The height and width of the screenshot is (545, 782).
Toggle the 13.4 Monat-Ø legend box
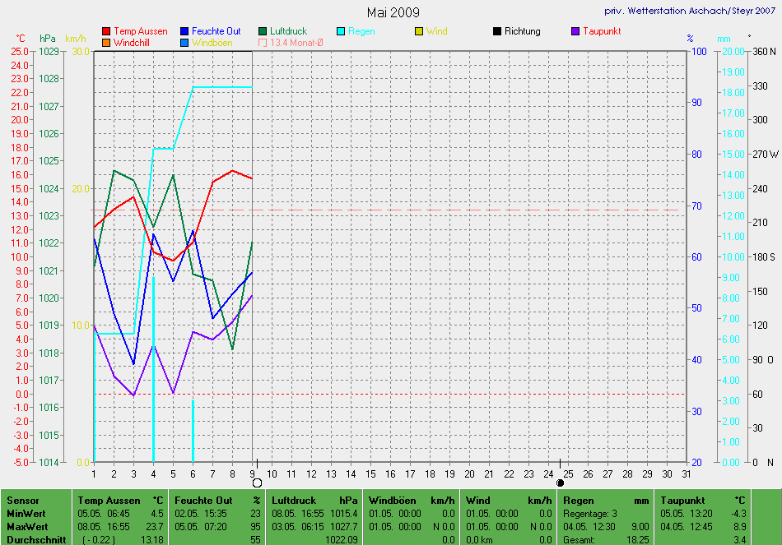[263, 42]
